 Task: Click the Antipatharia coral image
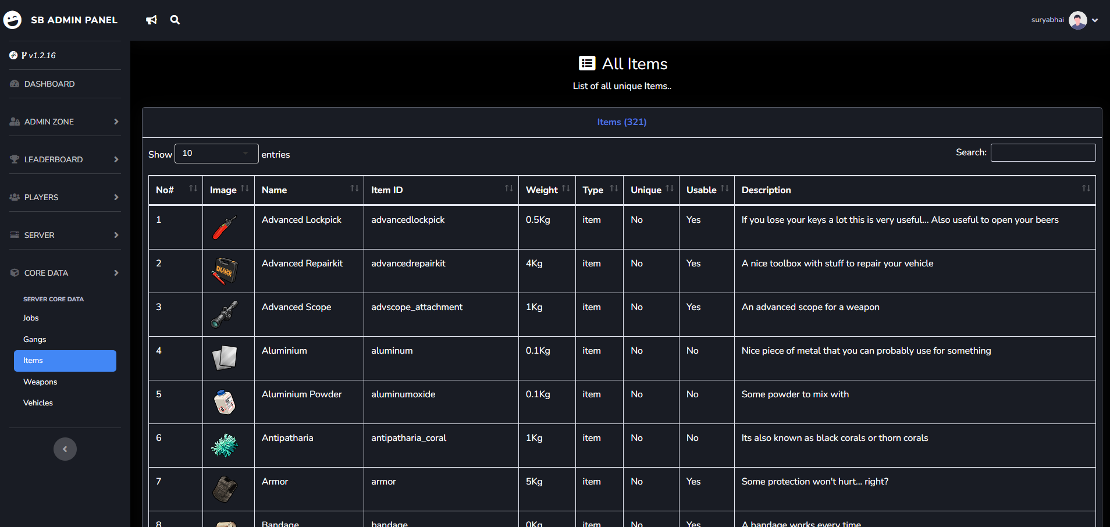pyautogui.click(x=225, y=446)
